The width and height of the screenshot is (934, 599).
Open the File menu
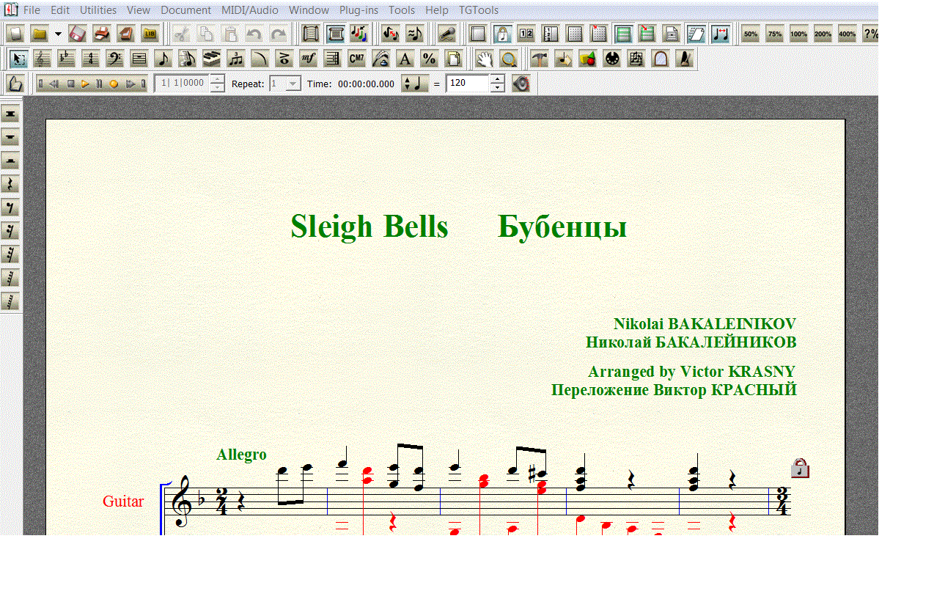point(32,10)
